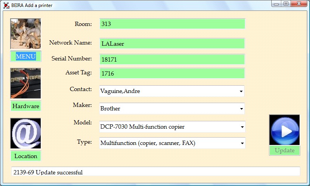Click the network cables Hardware image

26,83
